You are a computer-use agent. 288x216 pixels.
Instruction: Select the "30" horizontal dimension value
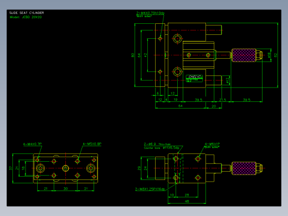(x=65, y=188)
